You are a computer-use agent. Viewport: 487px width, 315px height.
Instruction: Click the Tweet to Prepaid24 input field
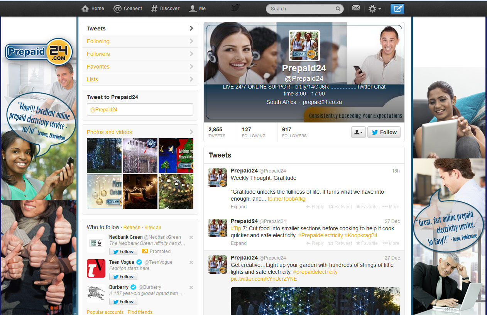140,109
